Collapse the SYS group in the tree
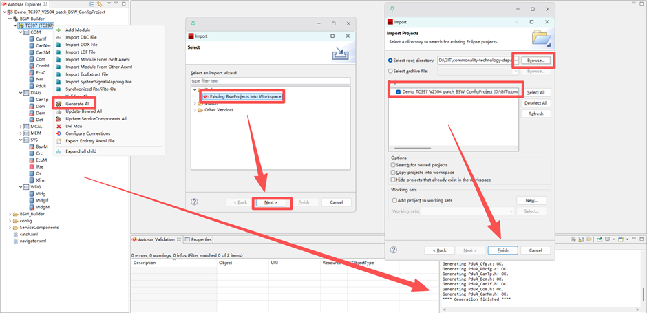This screenshot has width=647, height=313. pos(20,140)
